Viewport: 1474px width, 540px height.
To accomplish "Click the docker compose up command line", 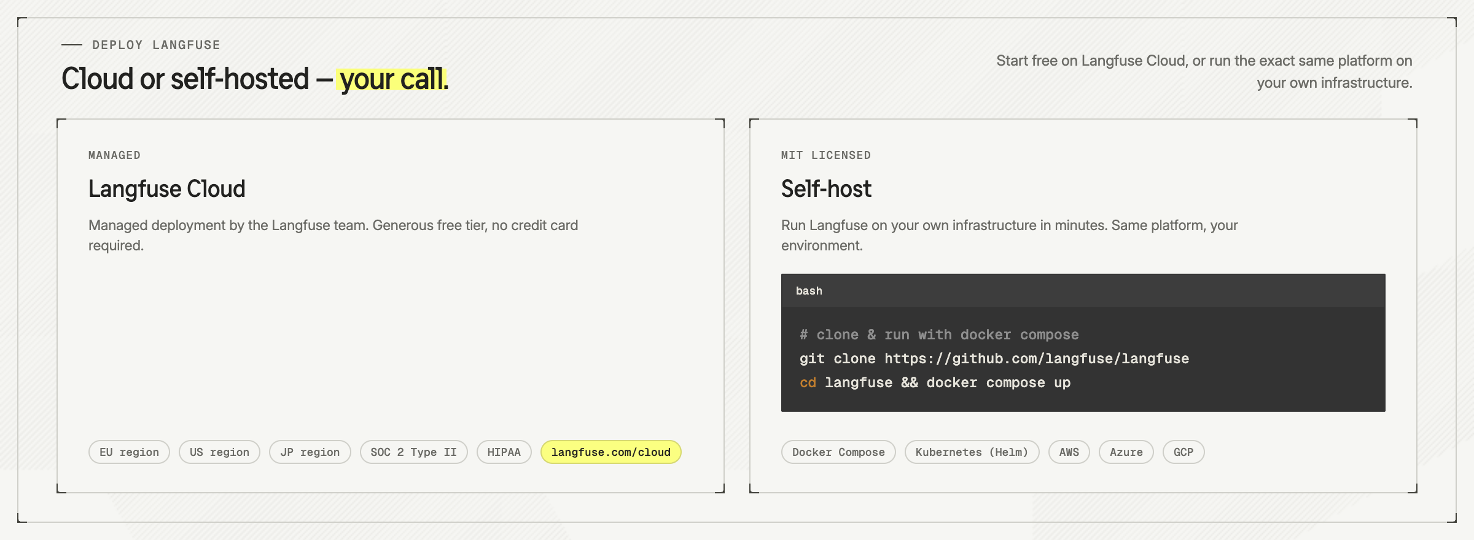I will [935, 383].
